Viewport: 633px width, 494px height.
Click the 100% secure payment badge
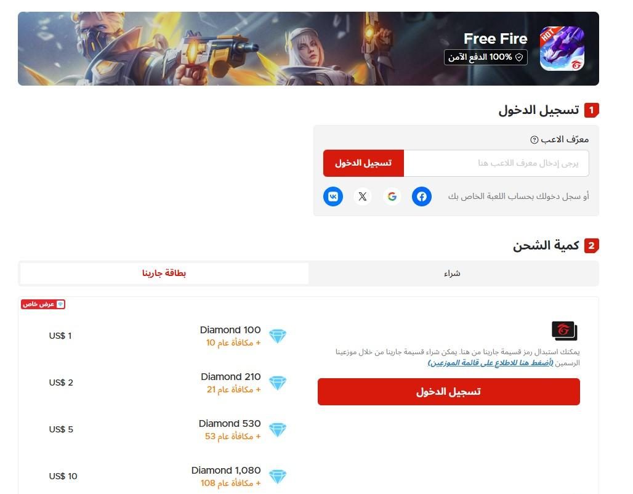point(486,57)
